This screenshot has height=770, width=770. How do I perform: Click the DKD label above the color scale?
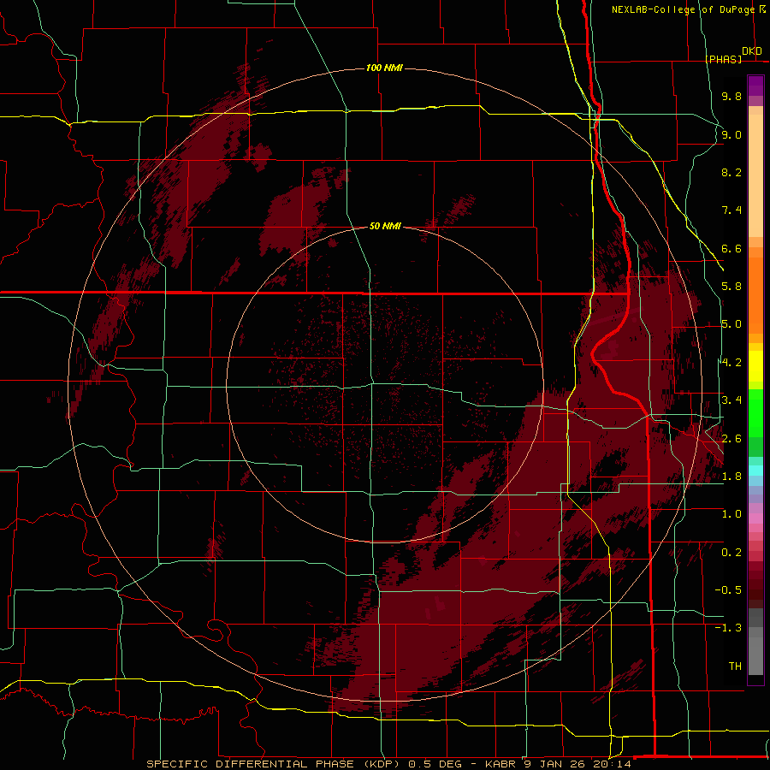click(752, 51)
